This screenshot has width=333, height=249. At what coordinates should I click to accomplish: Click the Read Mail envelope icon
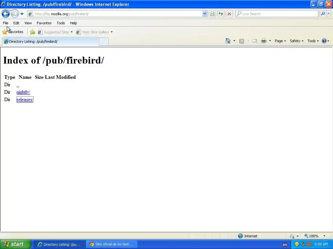[x=255, y=41]
